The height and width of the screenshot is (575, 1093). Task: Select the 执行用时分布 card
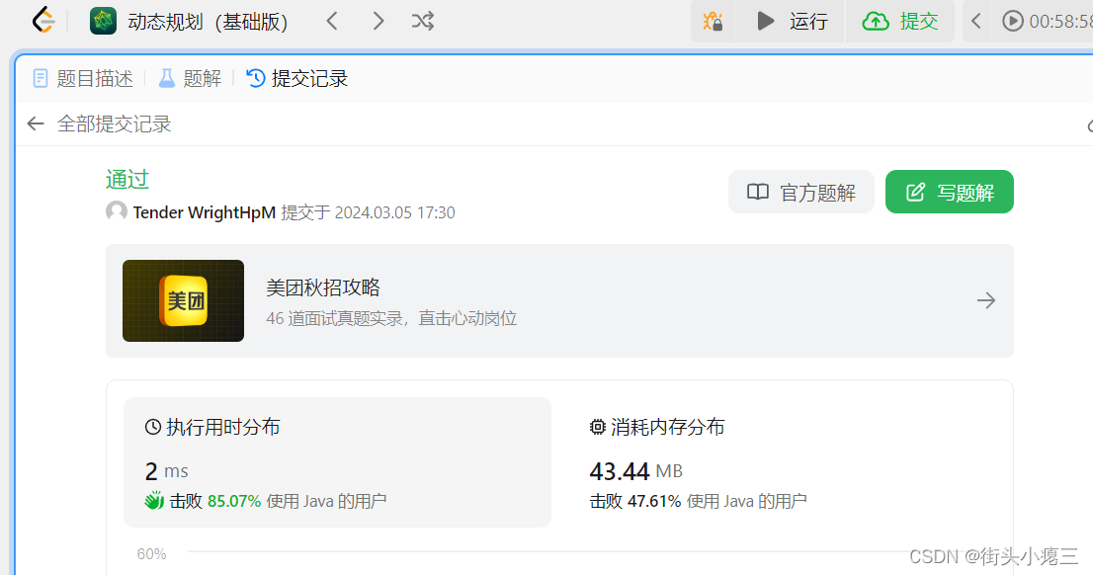[337, 461]
